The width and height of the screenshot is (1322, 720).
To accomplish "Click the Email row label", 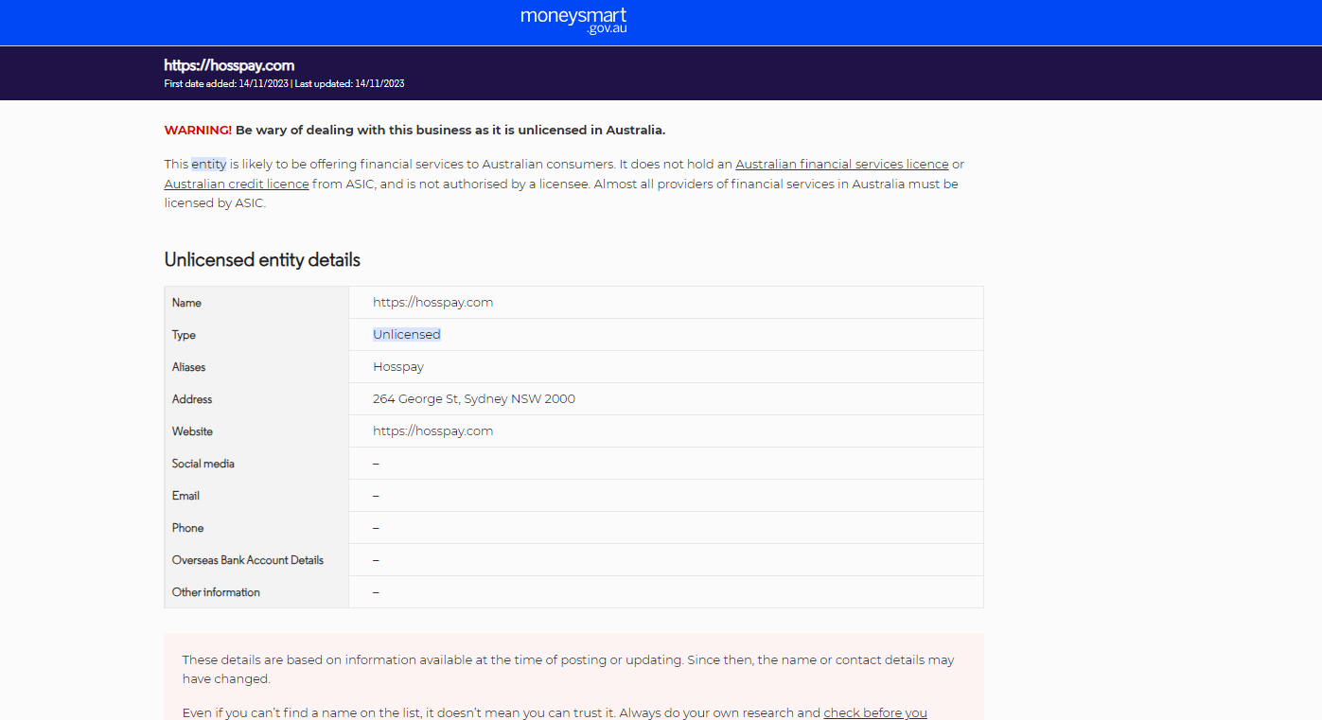I will point(185,496).
